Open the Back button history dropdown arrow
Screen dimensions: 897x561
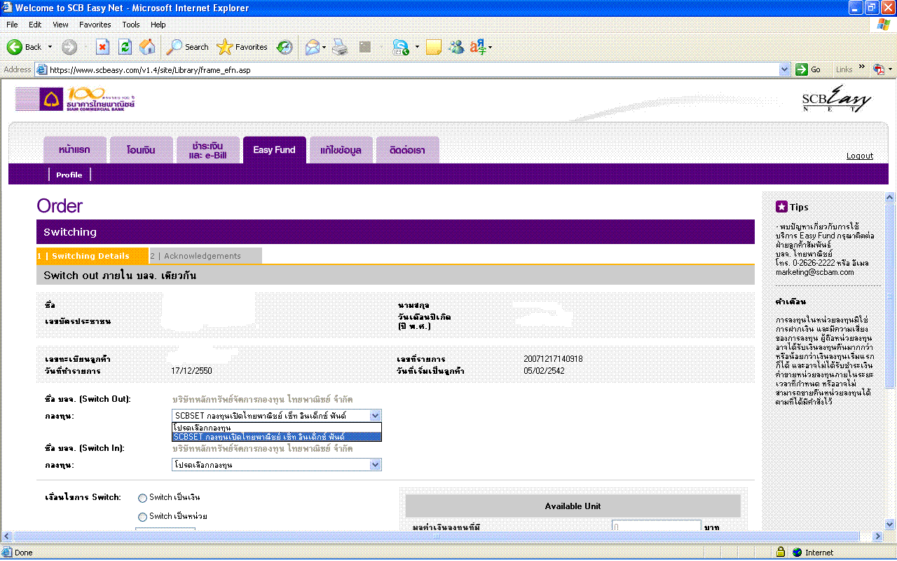(50, 47)
